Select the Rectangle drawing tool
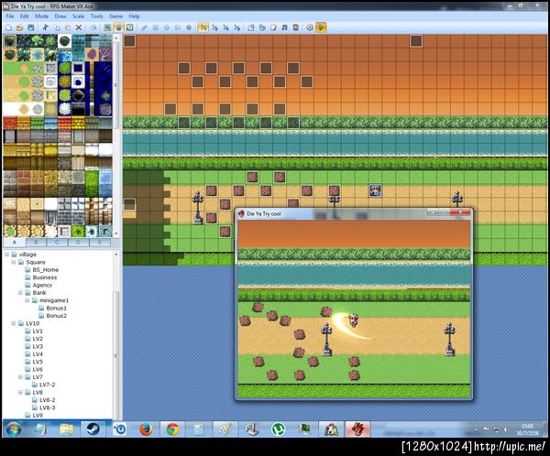550x456 pixels. [156, 27]
